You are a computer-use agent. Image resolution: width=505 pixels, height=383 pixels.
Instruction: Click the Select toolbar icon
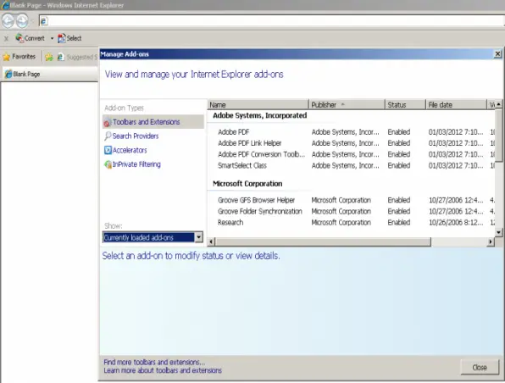coord(62,38)
